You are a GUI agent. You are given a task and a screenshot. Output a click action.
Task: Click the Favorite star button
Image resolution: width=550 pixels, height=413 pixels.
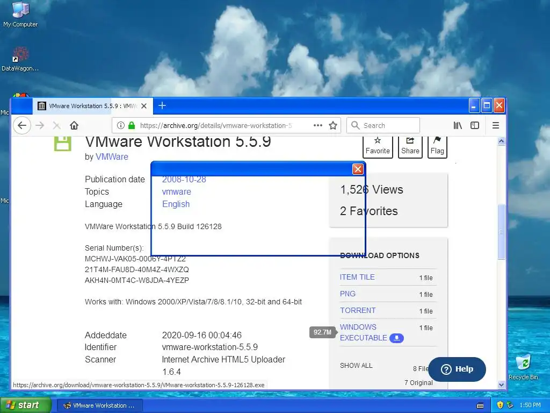(378, 146)
